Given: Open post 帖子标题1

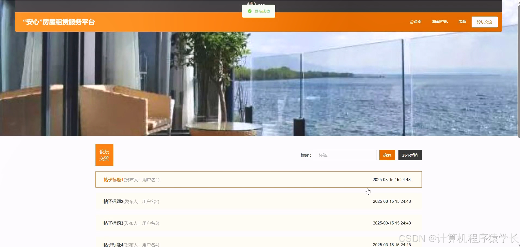Looking at the screenshot, I should [258, 179].
